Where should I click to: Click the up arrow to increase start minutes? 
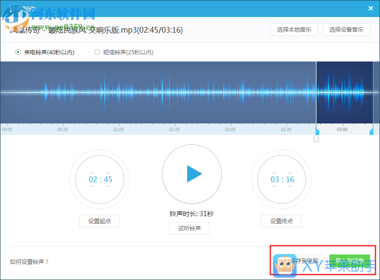93,173
